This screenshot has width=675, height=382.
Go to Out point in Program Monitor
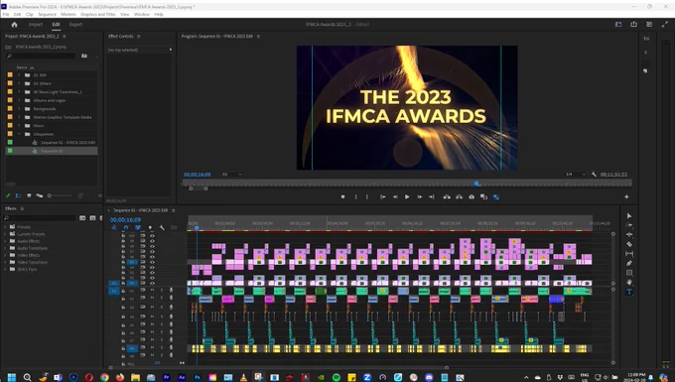click(x=432, y=197)
